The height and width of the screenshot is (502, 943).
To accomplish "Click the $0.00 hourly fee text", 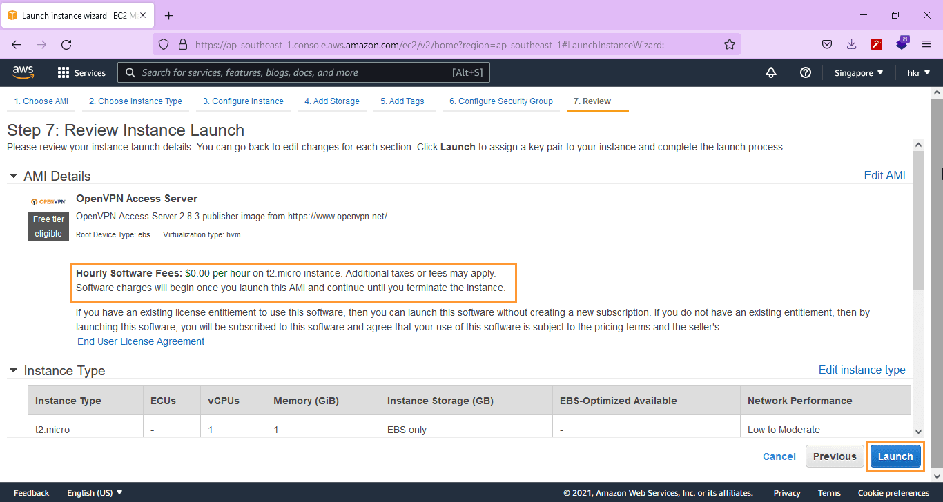I will [197, 273].
